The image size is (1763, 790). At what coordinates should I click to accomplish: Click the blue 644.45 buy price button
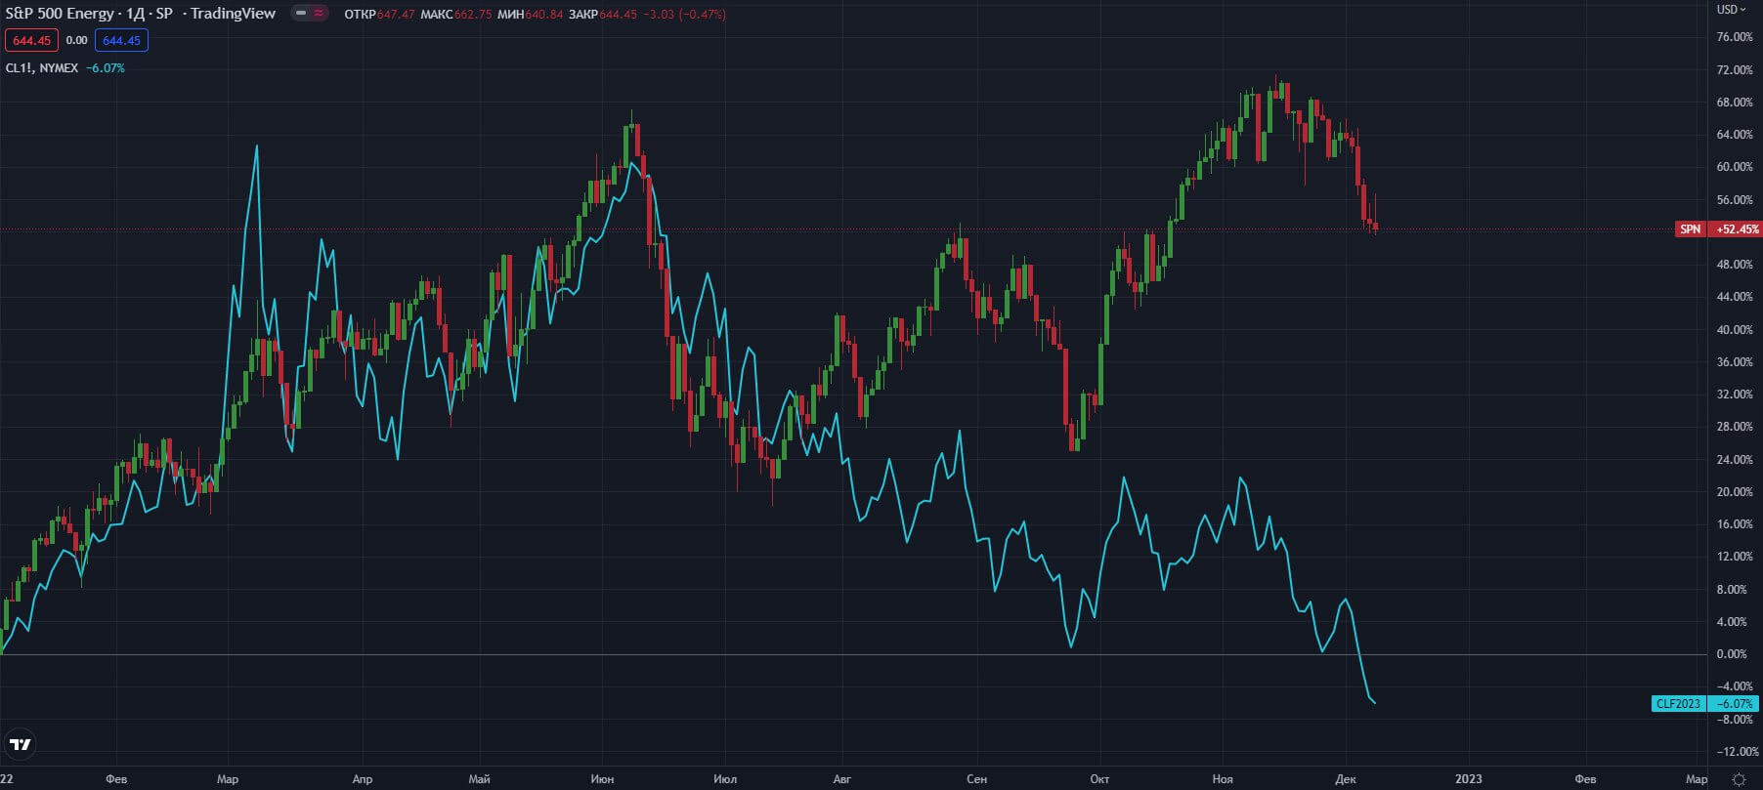121,41
